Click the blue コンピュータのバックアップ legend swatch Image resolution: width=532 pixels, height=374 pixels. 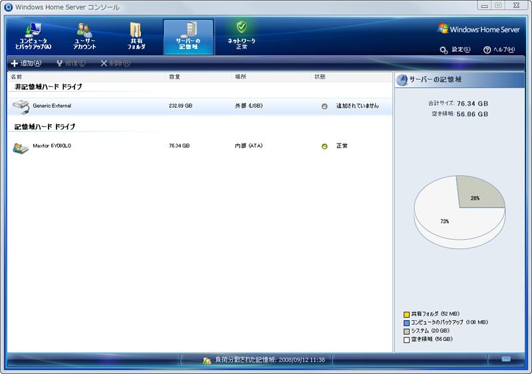tap(406, 323)
